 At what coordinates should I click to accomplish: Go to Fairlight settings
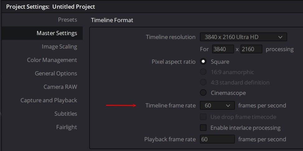[x=66, y=127]
